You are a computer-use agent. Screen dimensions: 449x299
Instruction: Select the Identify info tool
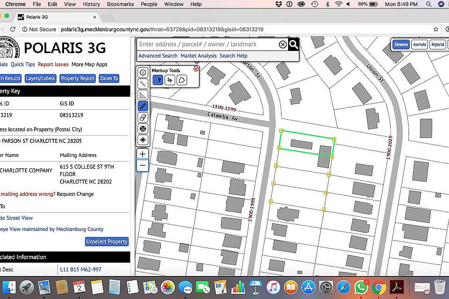pyautogui.click(x=143, y=72)
